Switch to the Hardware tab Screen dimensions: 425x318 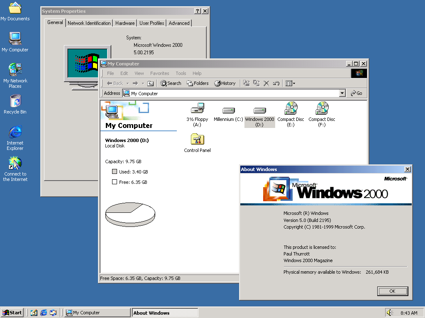(x=125, y=23)
